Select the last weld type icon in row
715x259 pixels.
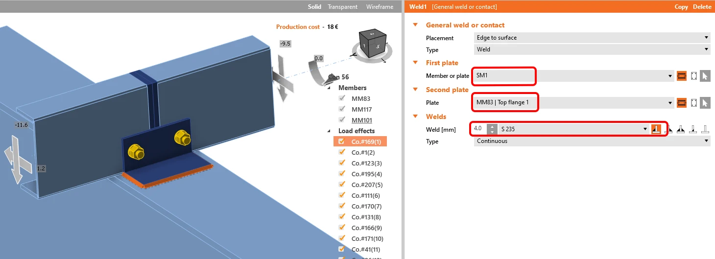coord(705,129)
